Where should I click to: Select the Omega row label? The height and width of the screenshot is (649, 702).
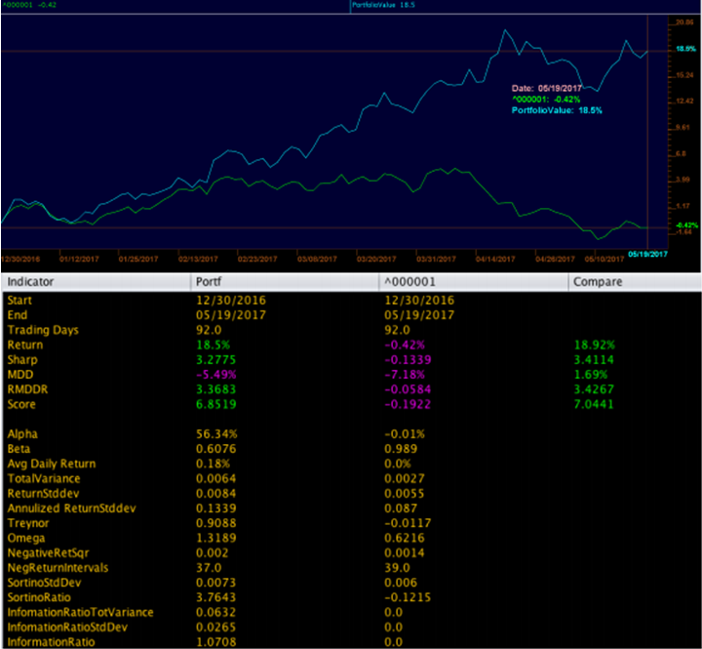coord(26,539)
